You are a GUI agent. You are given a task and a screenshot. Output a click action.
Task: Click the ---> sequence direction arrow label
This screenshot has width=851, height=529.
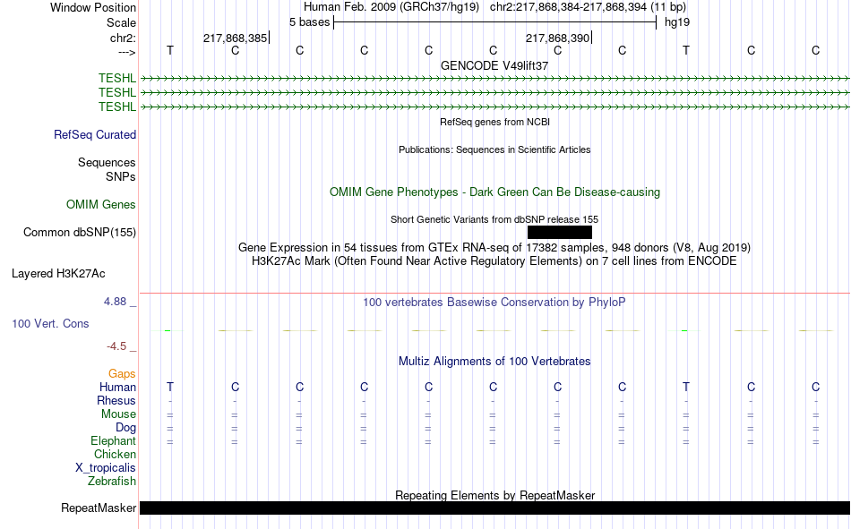(x=126, y=52)
